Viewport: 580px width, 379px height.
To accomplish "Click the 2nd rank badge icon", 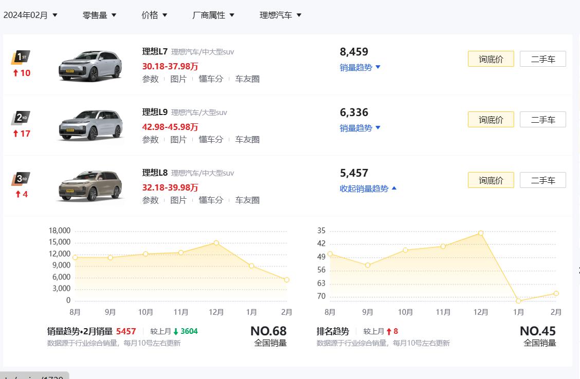I will pyautogui.click(x=21, y=118).
